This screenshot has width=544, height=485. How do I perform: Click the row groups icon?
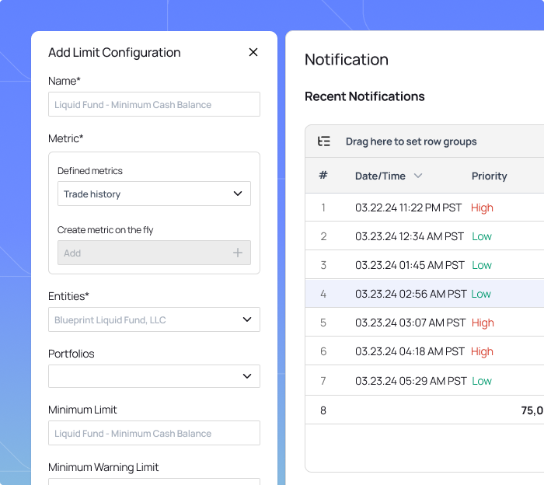click(x=324, y=141)
